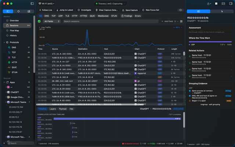This screenshot has height=147, width=235.
Task: Open the filter options chevron next to Add Field
Action: [178, 21]
